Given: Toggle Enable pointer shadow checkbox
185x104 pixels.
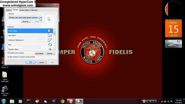Looking at the screenshot, I should tap(8, 53).
